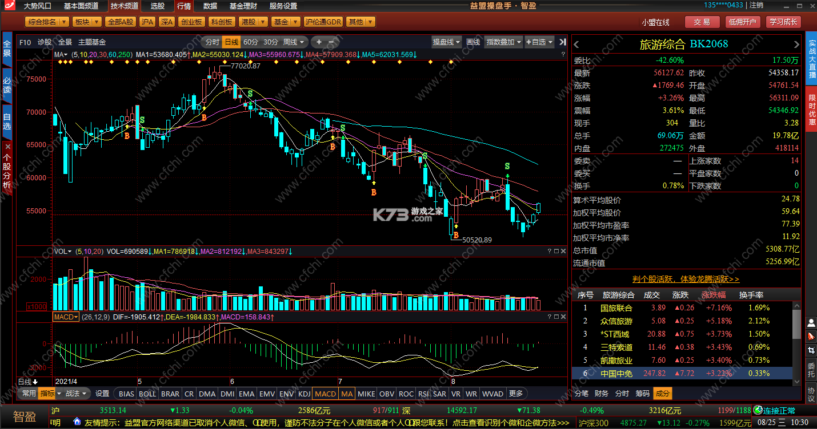Open the 判个股活跃 promotional link
This screenshot has width=817, height=429.
(686, 279)
